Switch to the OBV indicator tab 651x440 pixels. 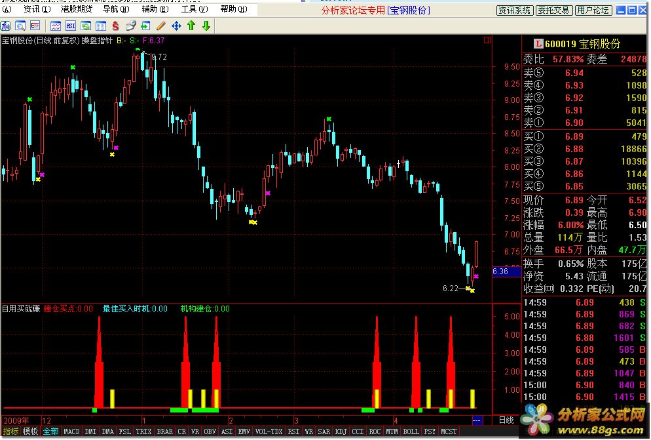tap(210, 431)
